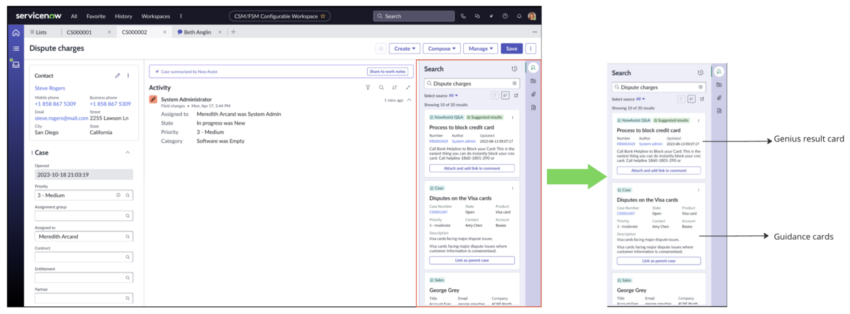Click the lookup icon in Assigned to field

127,236
